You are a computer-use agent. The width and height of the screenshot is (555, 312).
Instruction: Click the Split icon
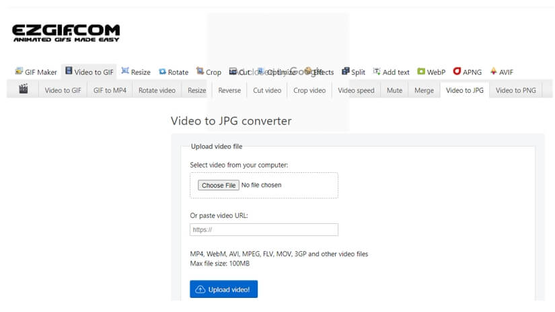click(x=346, y=71)
